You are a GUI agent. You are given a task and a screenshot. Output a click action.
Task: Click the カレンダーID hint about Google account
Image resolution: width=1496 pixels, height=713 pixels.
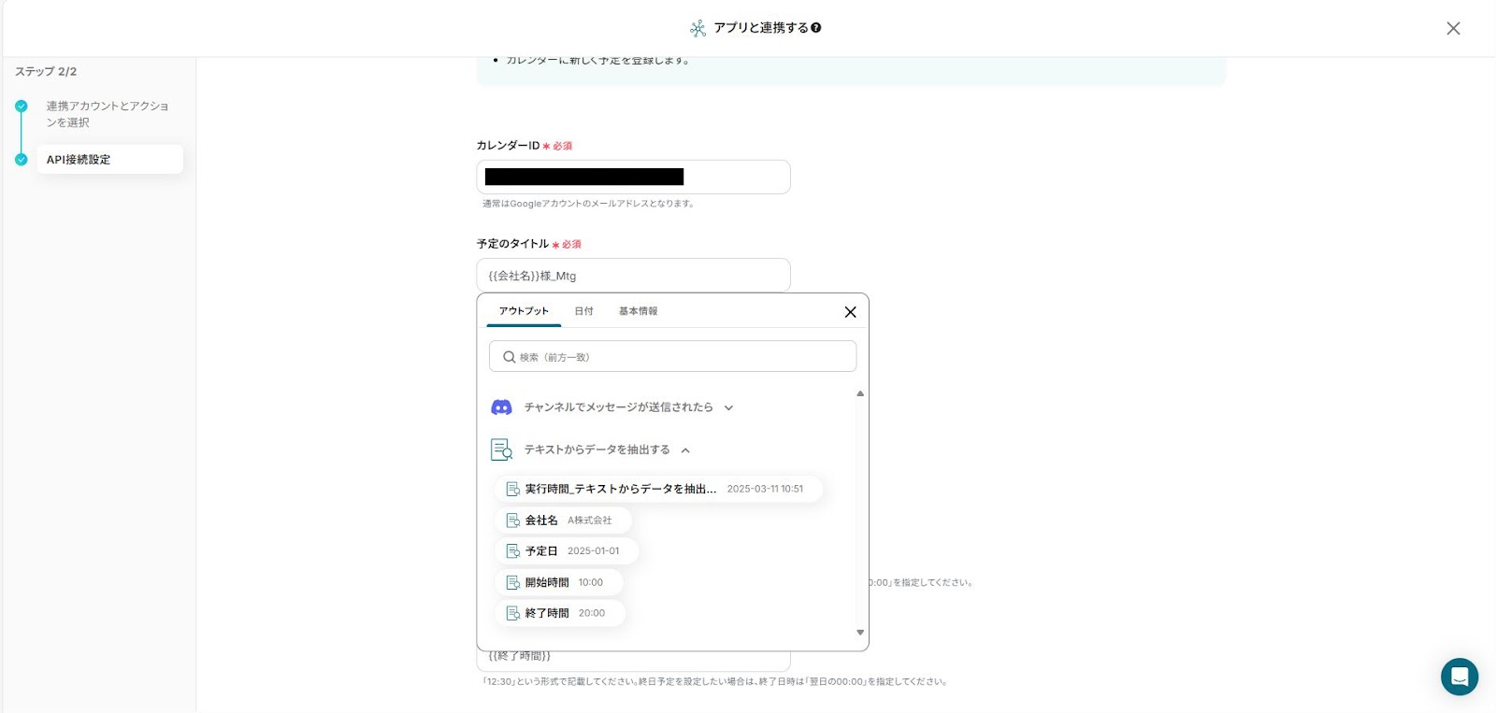(588, 204)
